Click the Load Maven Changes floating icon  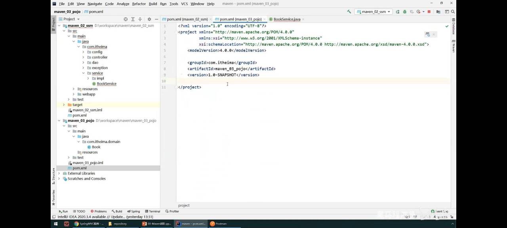point(427,34)
